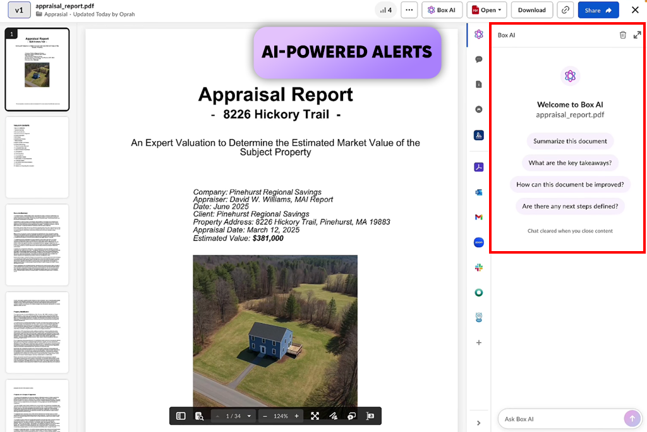647x432 pixels.
Task: Click the Box AI sidebar icon
Action: (x=479, y=34)
